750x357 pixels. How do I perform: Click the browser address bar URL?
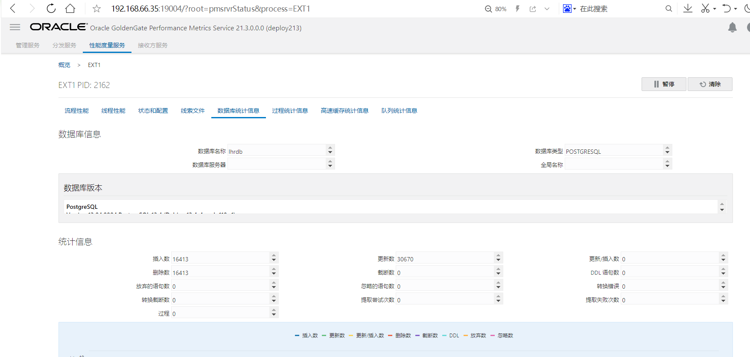click(x=211, y=9)
